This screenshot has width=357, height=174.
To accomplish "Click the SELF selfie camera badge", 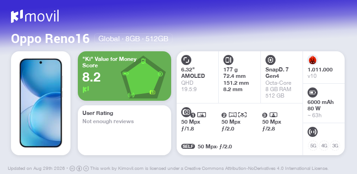I will [188, 146].
